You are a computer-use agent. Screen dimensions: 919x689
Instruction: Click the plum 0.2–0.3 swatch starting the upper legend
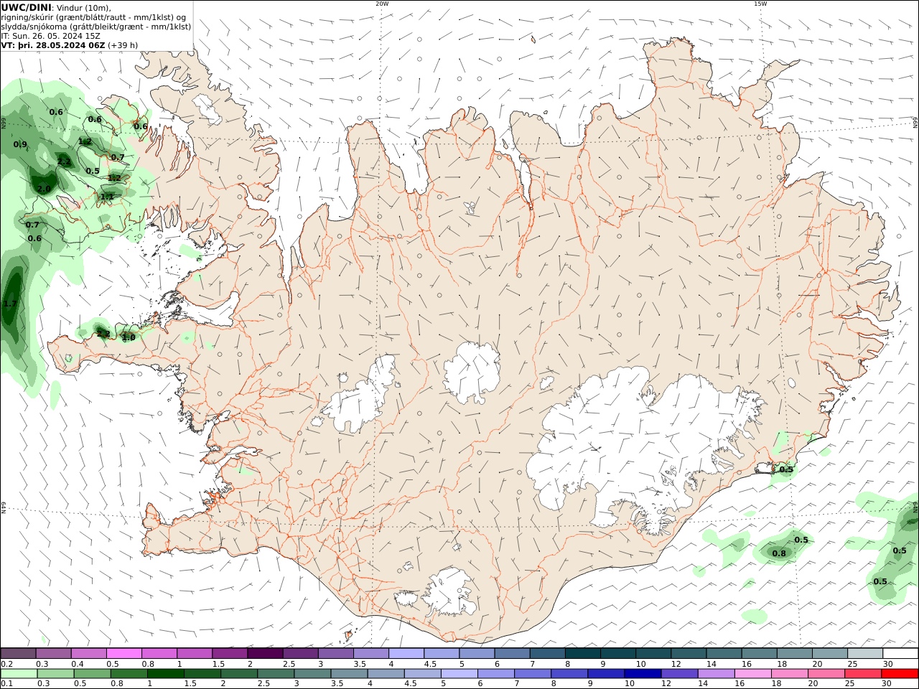[x=18, y=653]
